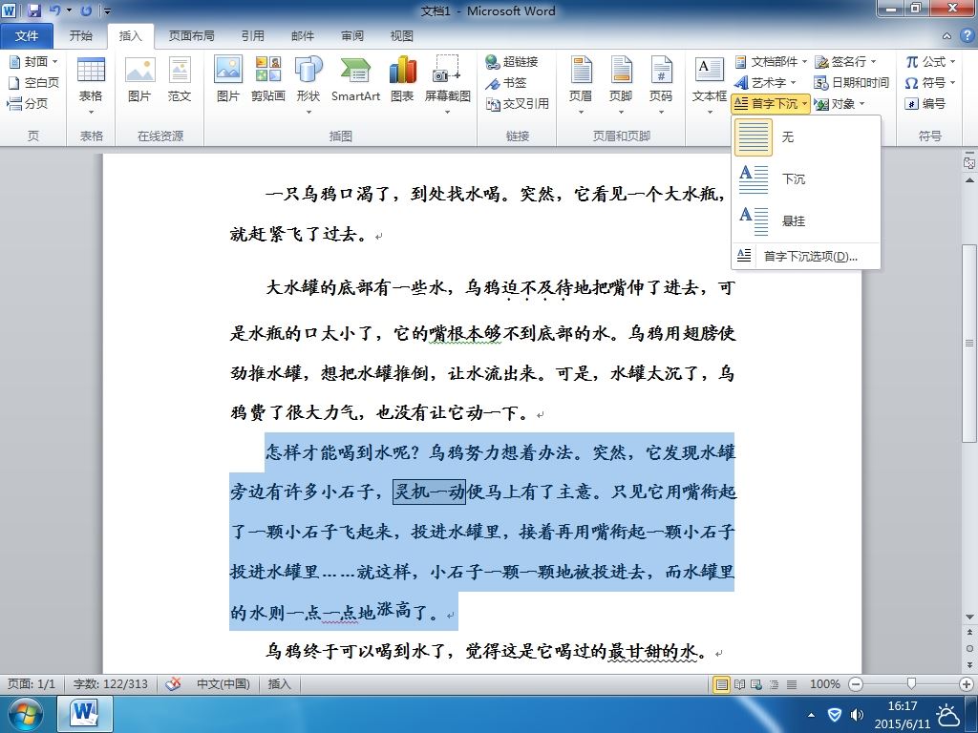Switch to draft view
The height and width of the screenshot is (733, 978).
[792, 684]
